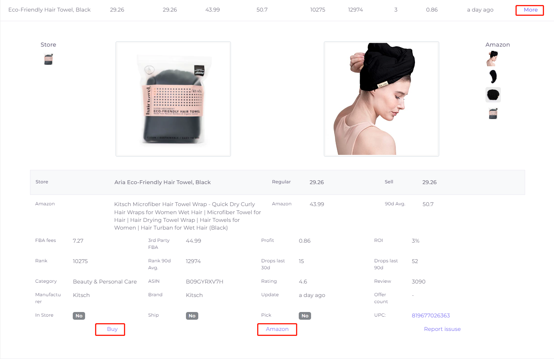Click the Aria Eco-Friendly Hair Towel store title
The width and height of the screenshot is (554, 359).
coord(162,182)
